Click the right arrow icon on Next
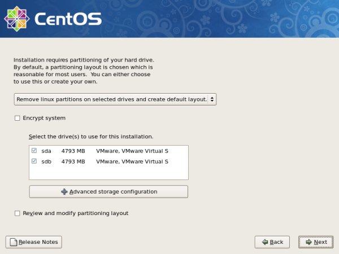Screen dimensions: 339x254 tap(308, 242)
